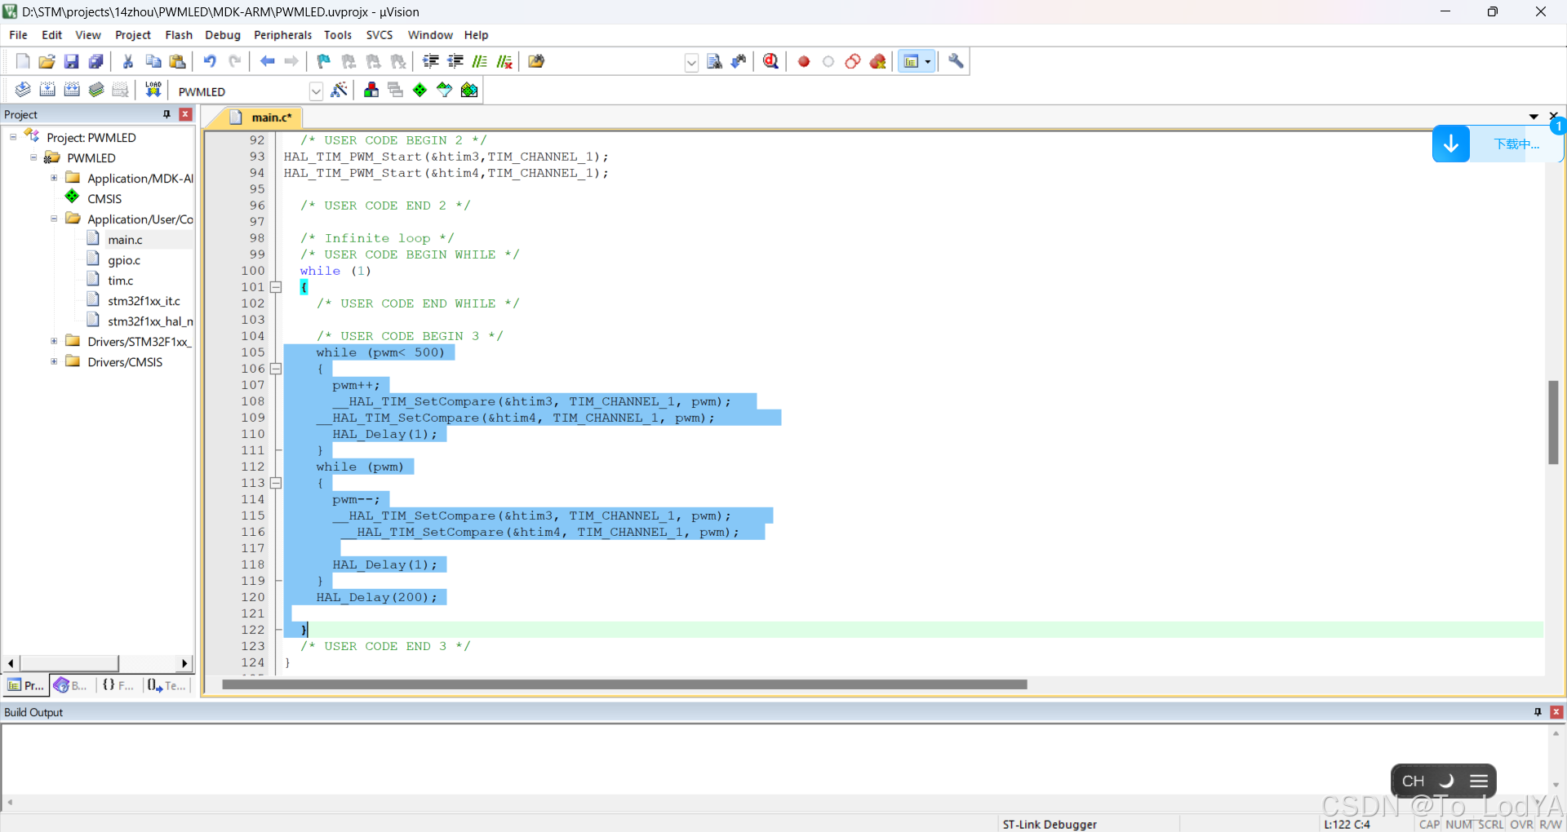Select stm32f1xx_it.c in the project tree
The image size is (1567, 832).
144,301
